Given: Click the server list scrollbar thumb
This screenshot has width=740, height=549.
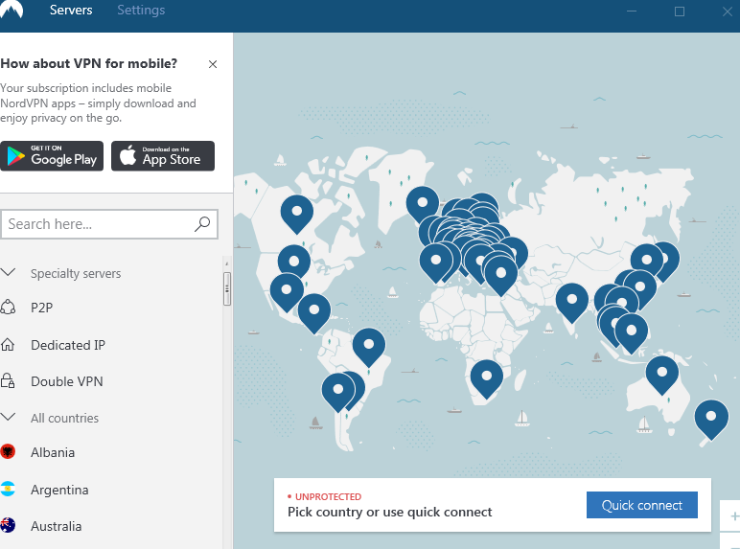Looking at the screenshot, I should click(x=227, y=288).
